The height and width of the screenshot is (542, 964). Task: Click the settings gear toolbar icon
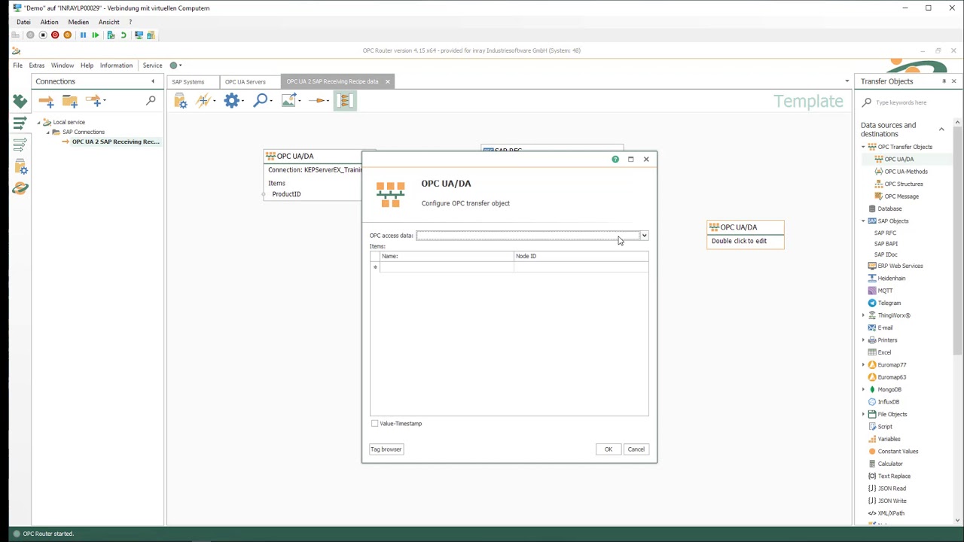(231, 100)
